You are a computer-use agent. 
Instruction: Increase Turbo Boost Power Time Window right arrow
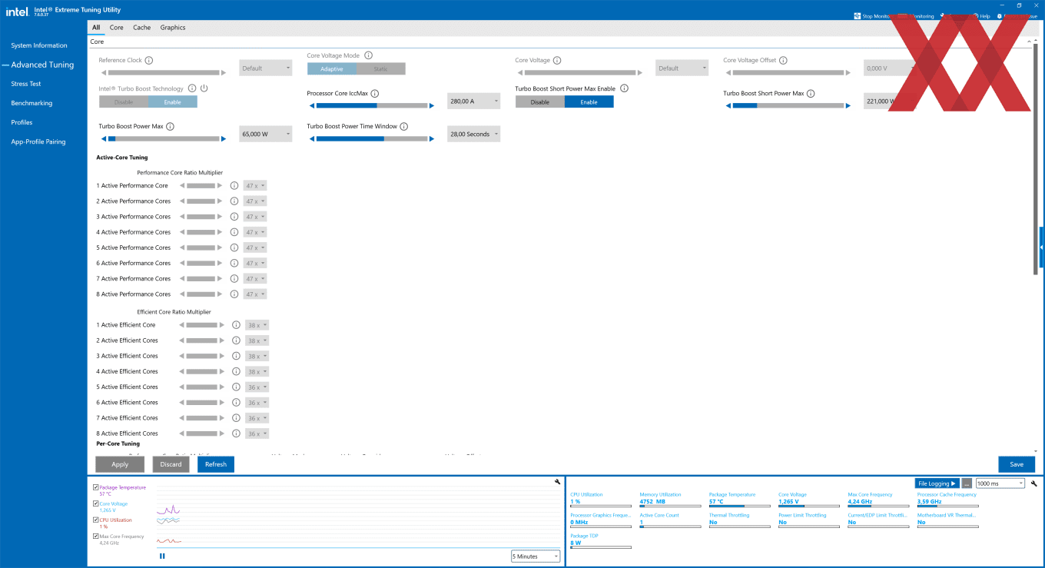433,139
